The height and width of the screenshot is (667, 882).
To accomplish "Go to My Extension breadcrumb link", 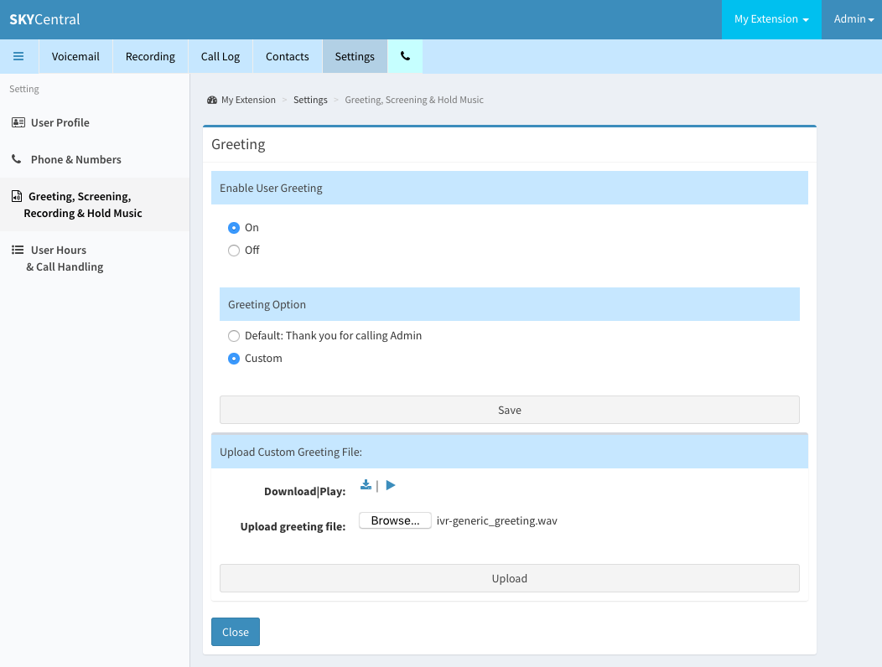I will [248, 100].
